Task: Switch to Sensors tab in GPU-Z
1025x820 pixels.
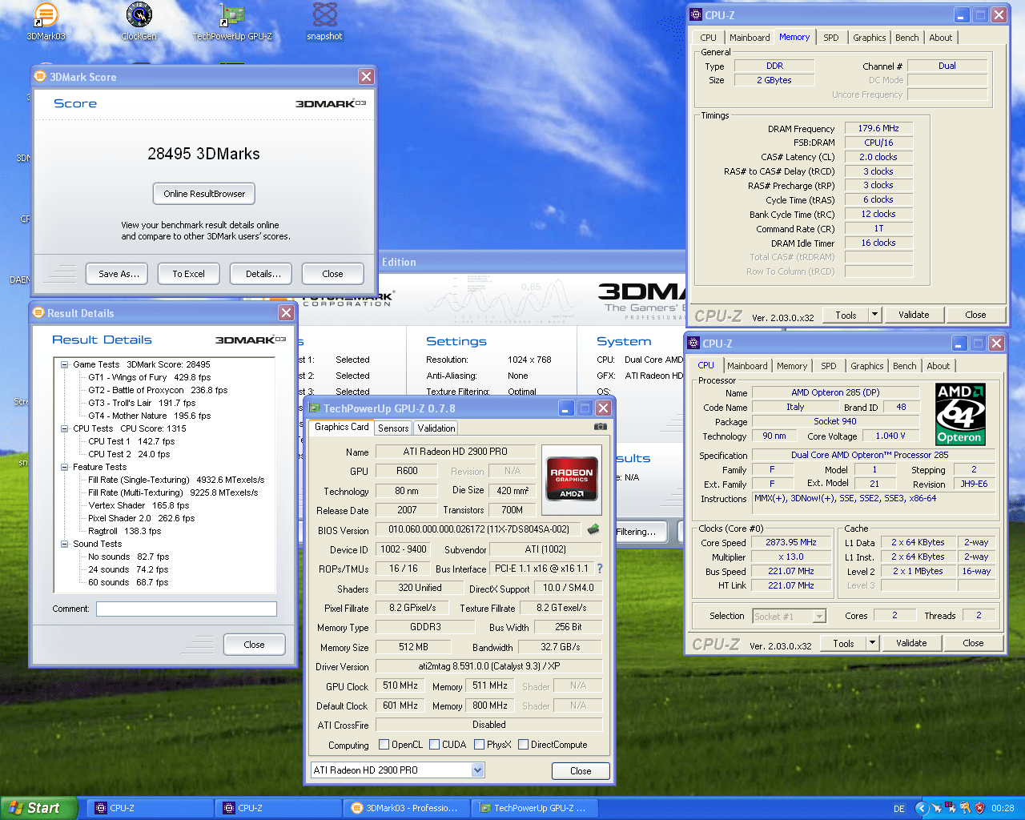Action: (x=393, y=428)
